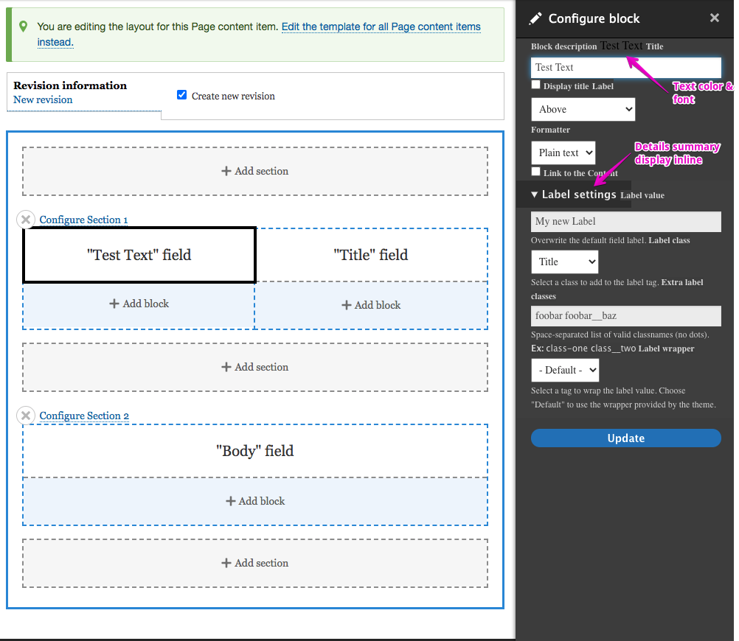Viewport: 739px width, 641px height.
Task: Open the Label position dropdown showing Above
Action: (x=583, y=108)
